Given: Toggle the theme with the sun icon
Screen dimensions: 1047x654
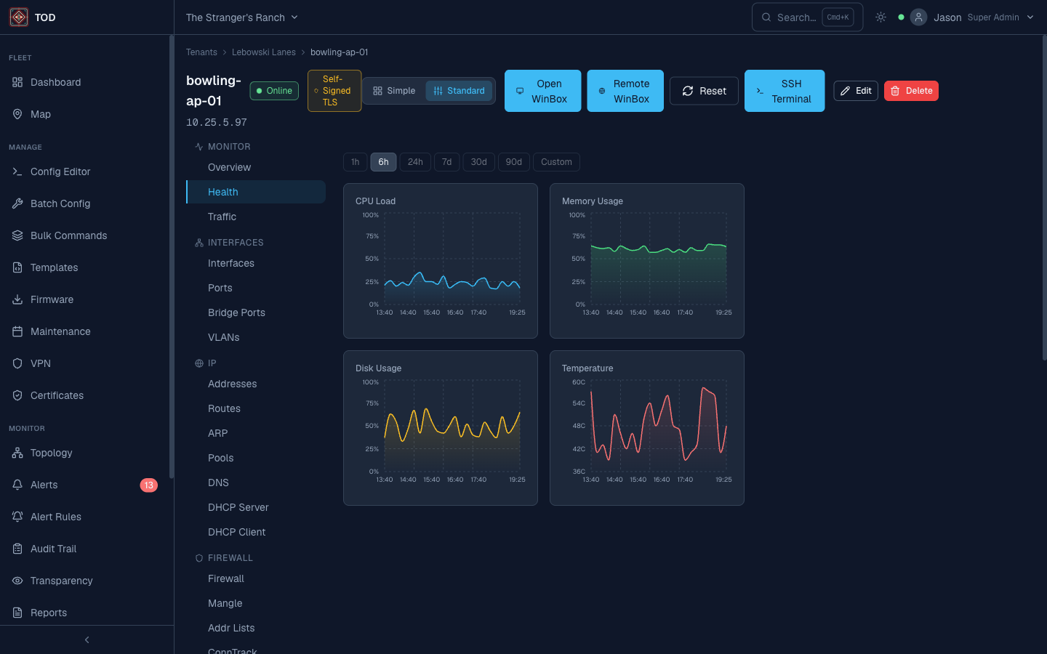Looking at the screenshot, I should point(880,17).
